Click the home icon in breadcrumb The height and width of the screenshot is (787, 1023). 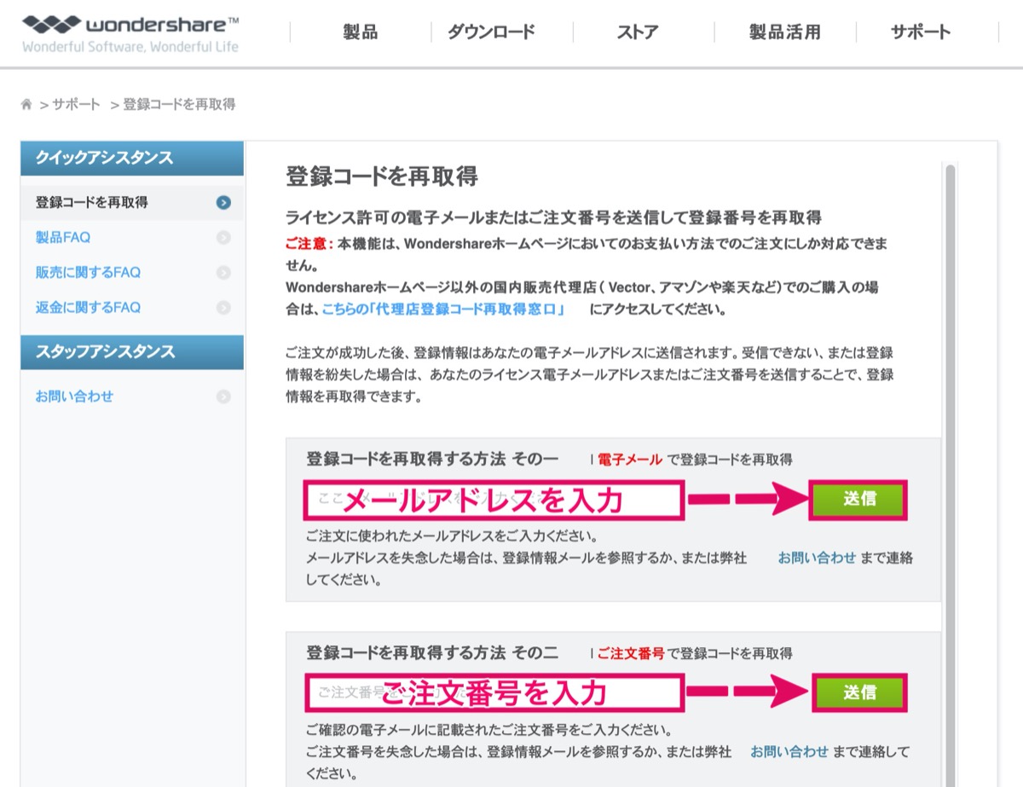[x=26, y=104]
